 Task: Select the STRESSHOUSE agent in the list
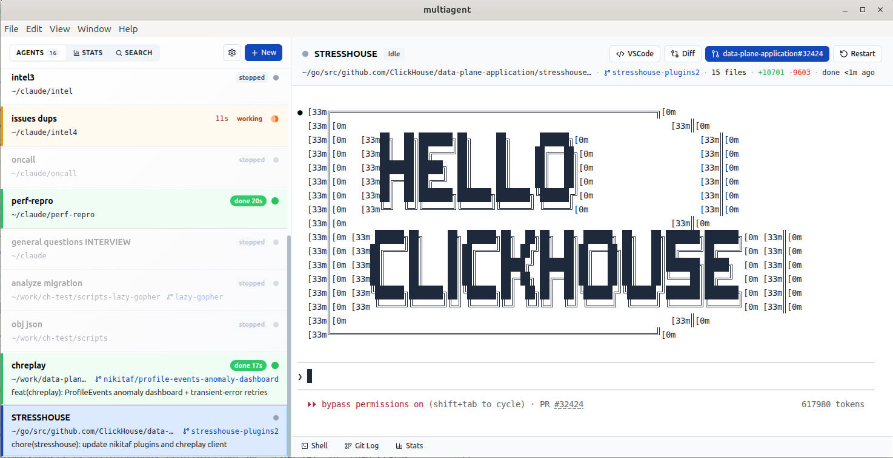coord(144,431)
